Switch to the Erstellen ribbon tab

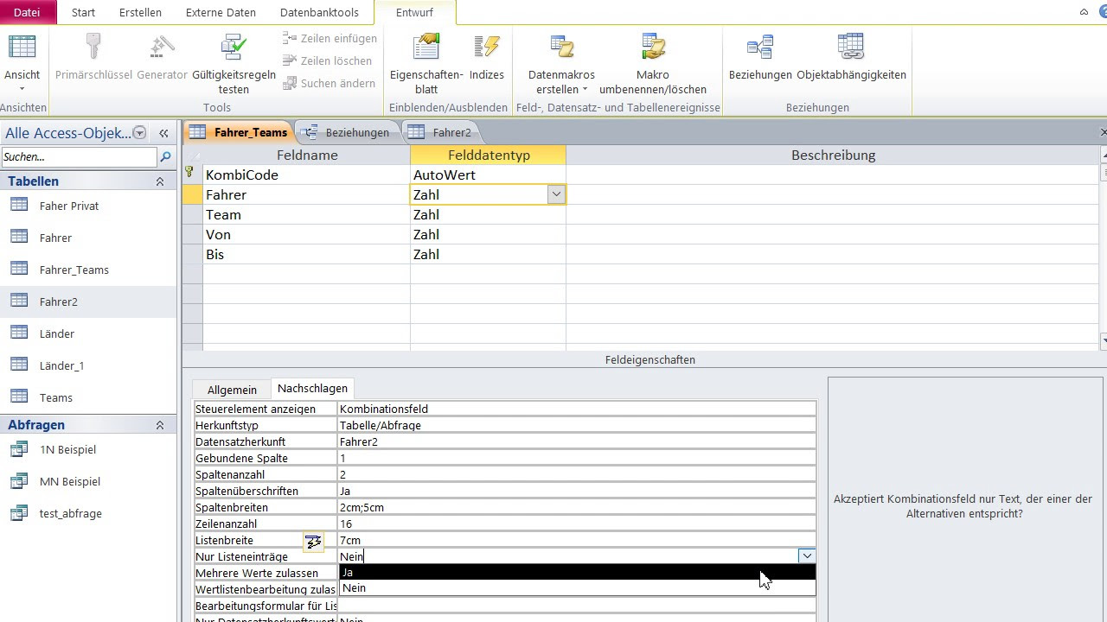(140, 12)
